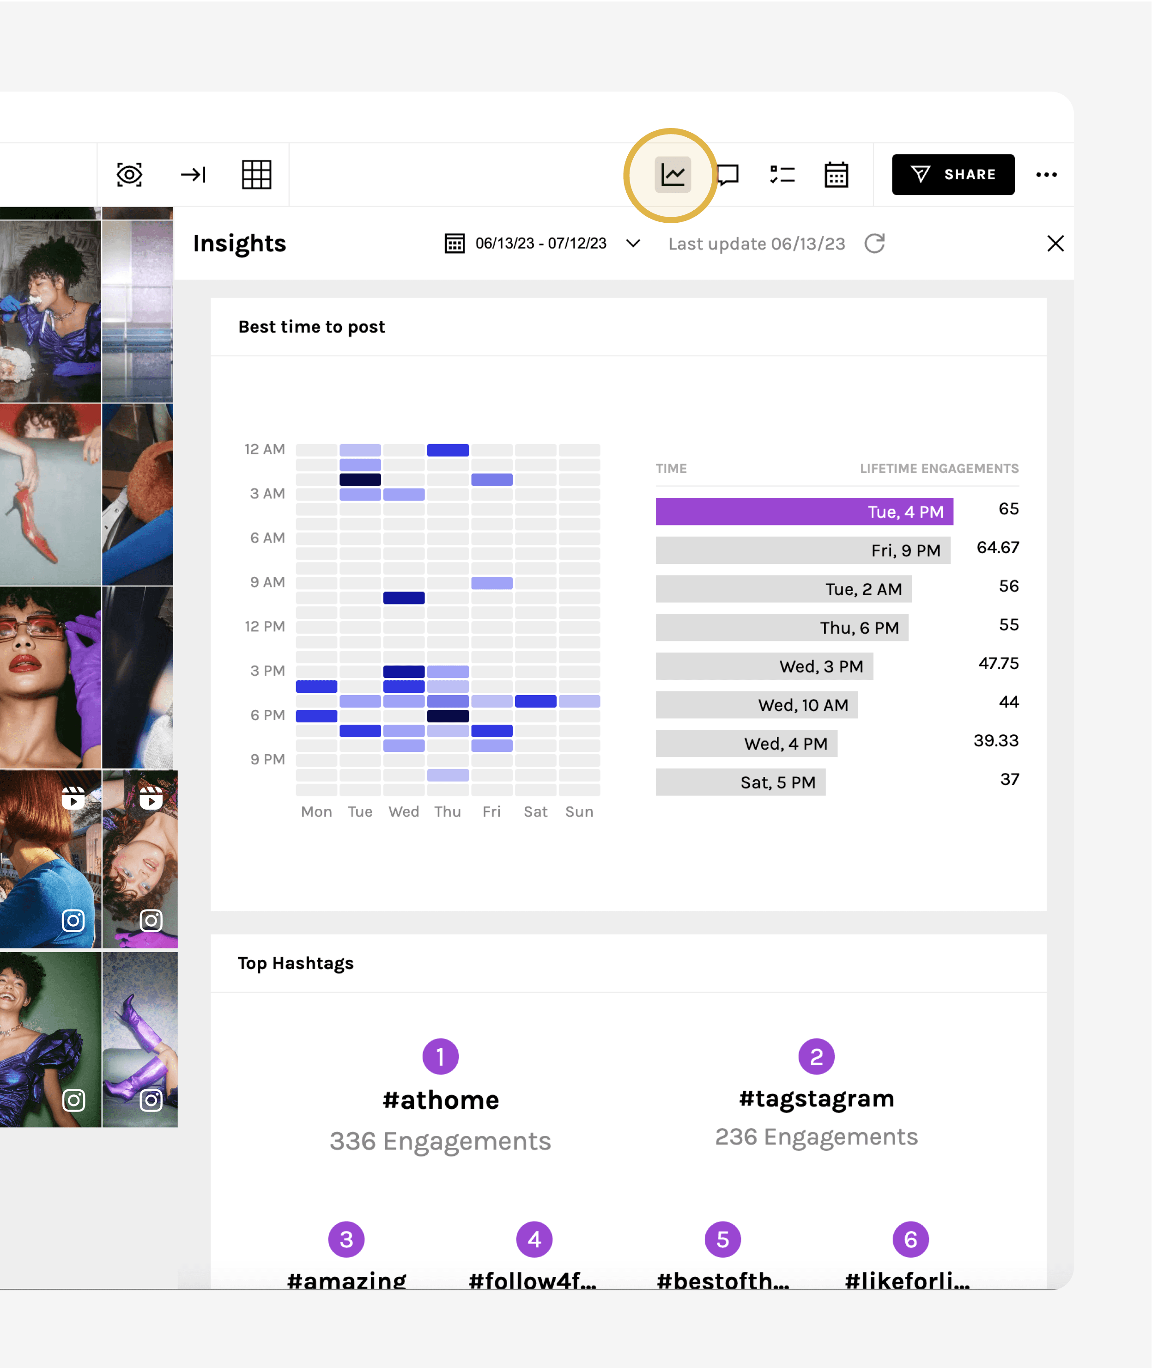This screenshot has width=1152, height=1368.
Task: Open the calendar schedule icon in toolbar
Action: click(836, 174)
